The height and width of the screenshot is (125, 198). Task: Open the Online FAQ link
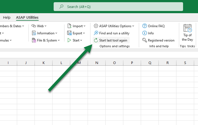[153, 26]
